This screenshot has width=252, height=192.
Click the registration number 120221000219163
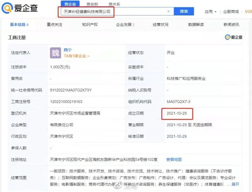(x=66, y=102)
